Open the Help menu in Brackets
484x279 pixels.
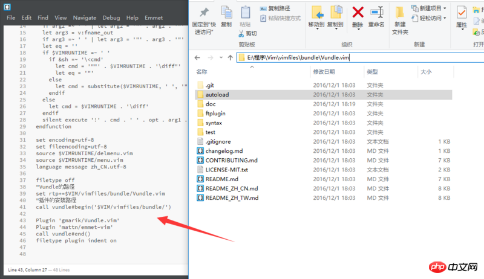(x=132, y=18)
